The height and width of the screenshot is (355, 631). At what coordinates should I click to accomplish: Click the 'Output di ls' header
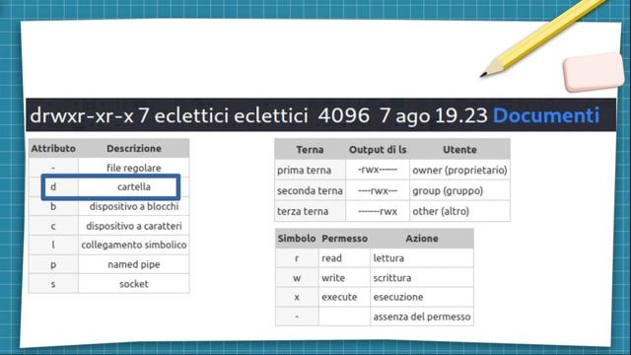point(378,150)
